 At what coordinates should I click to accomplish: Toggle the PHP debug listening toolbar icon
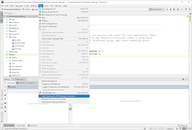(178, 9)
